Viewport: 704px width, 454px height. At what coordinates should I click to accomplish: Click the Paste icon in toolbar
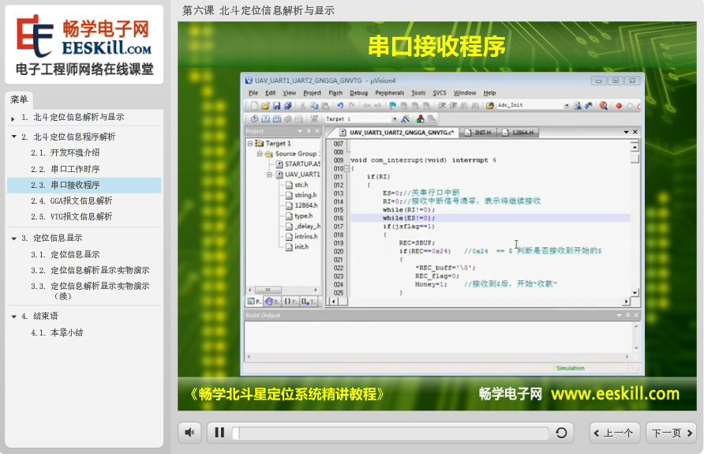[x=325, y=106]
